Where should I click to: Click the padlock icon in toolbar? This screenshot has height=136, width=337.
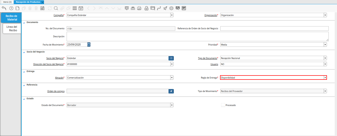pos(146,8)
